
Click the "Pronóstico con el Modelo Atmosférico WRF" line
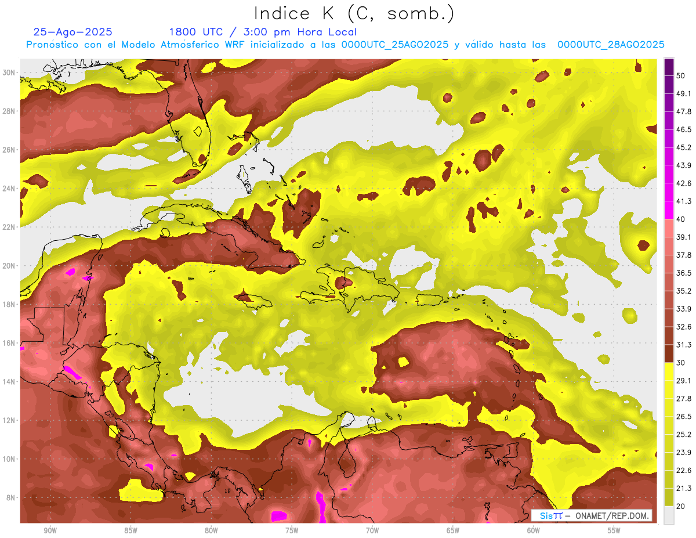tap(345, 45)
